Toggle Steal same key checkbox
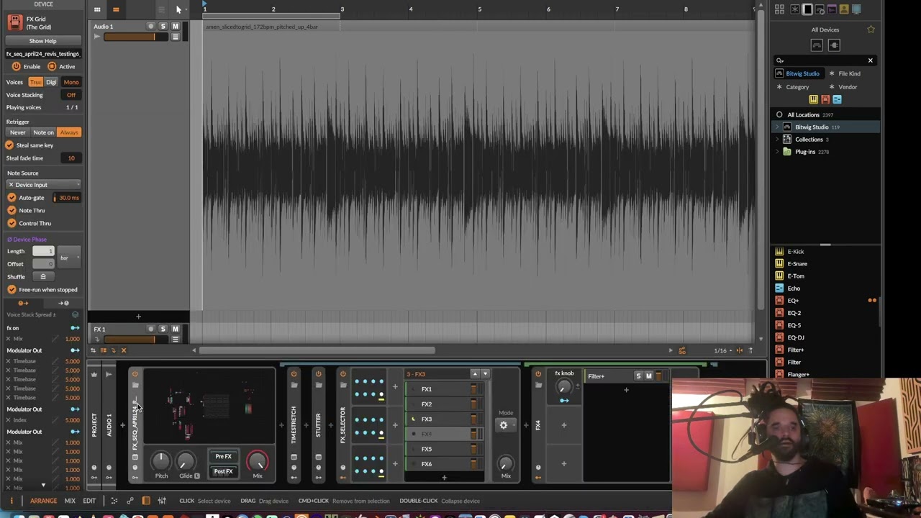The image size is (921, 518). [x=10, y=145]
